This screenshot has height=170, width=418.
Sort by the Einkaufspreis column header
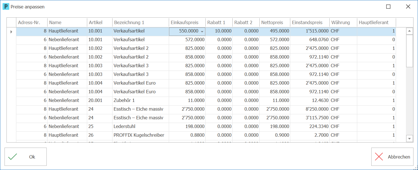[x=187, y=22]
